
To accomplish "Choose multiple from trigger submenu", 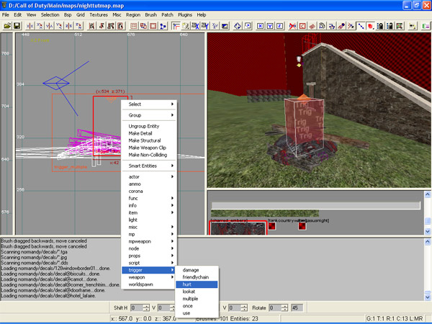I will click(x=197, y=299).
